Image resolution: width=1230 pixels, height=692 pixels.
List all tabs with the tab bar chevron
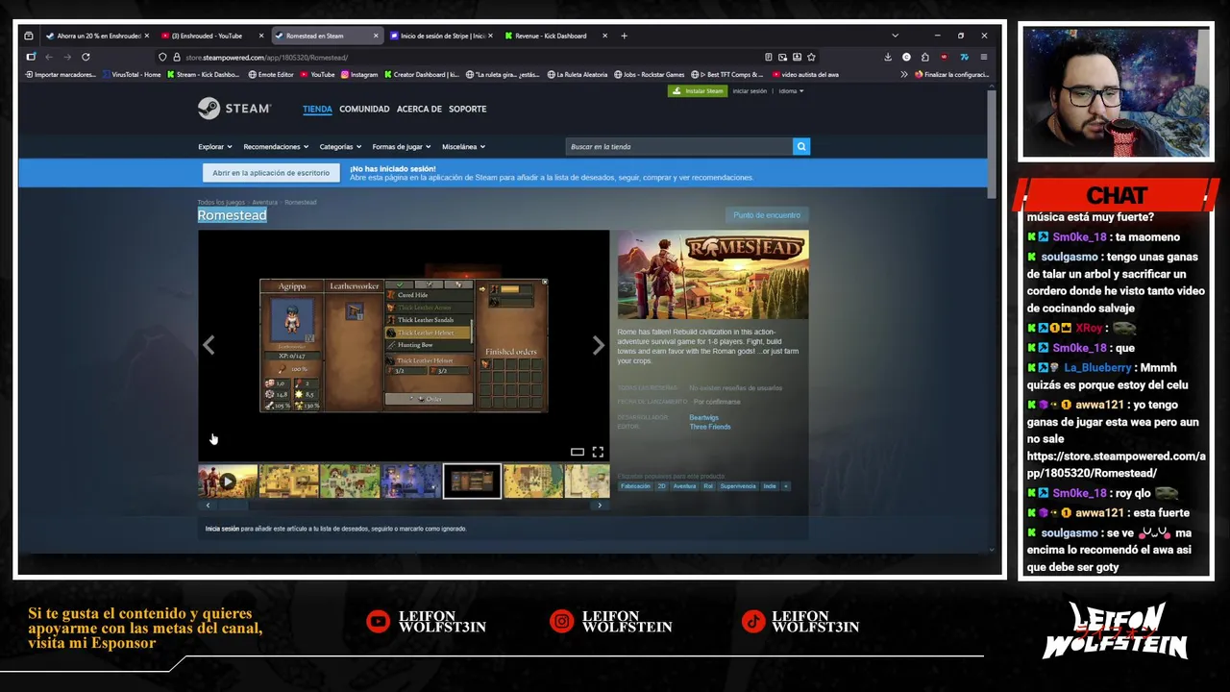pos(895,36)
